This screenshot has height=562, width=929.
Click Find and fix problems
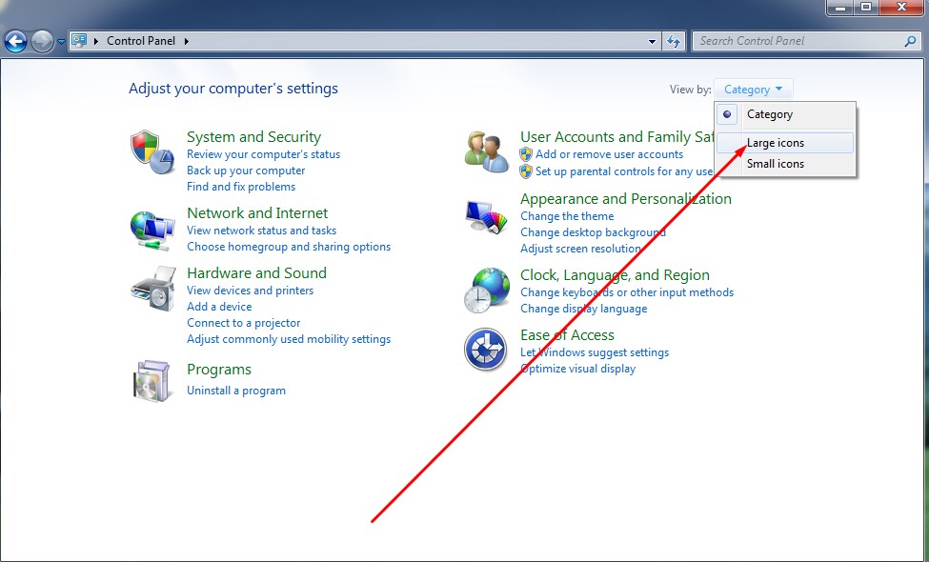click(240, 187)
